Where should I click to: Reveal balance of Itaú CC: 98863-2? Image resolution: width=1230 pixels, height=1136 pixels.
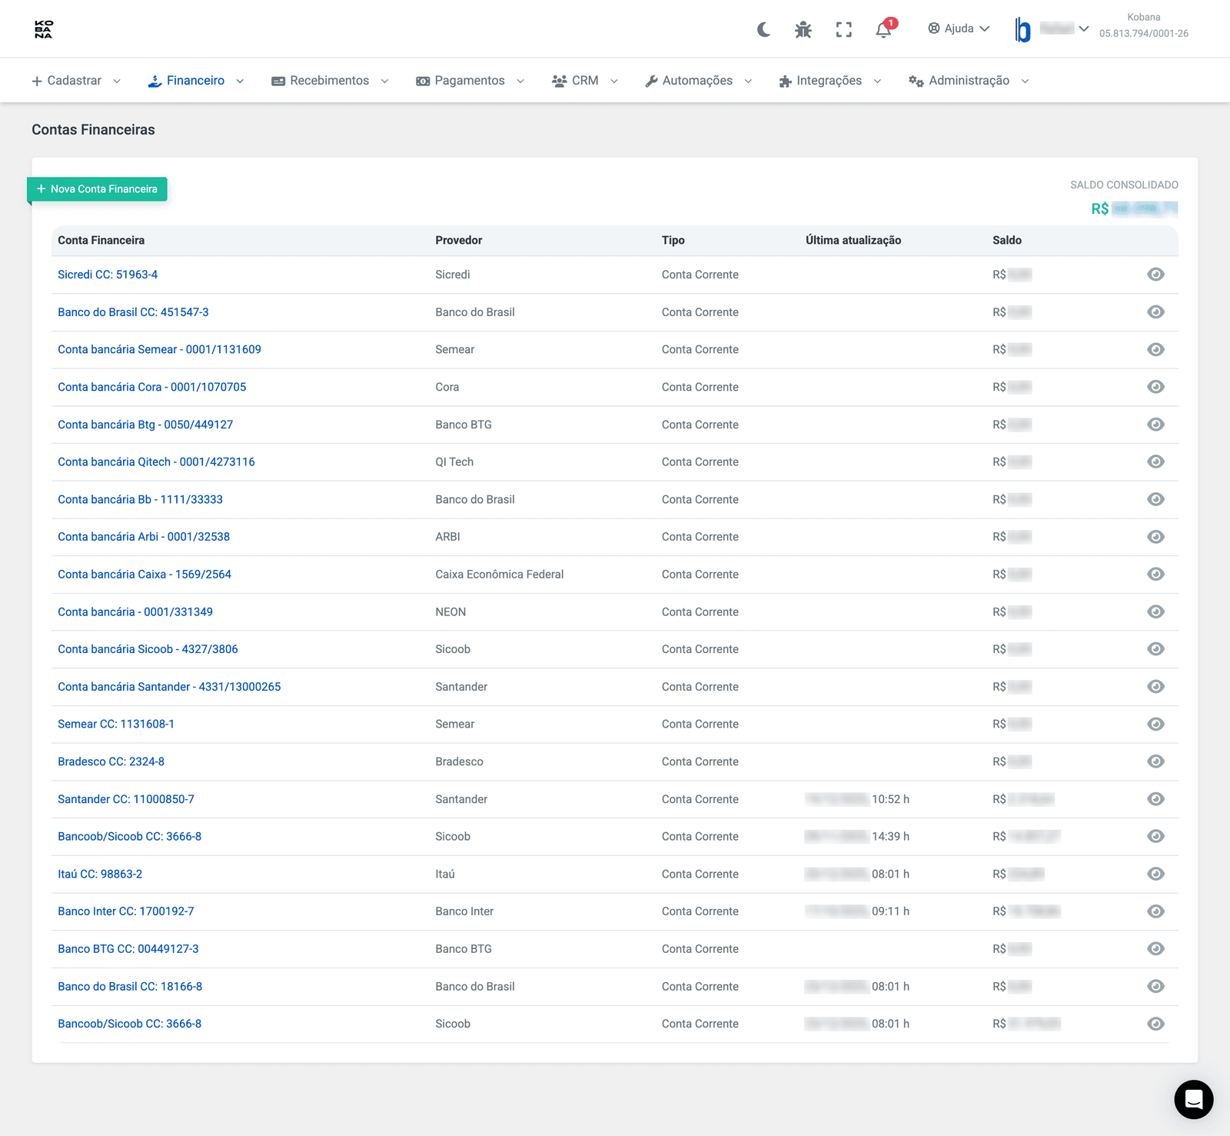(1156, 874)
